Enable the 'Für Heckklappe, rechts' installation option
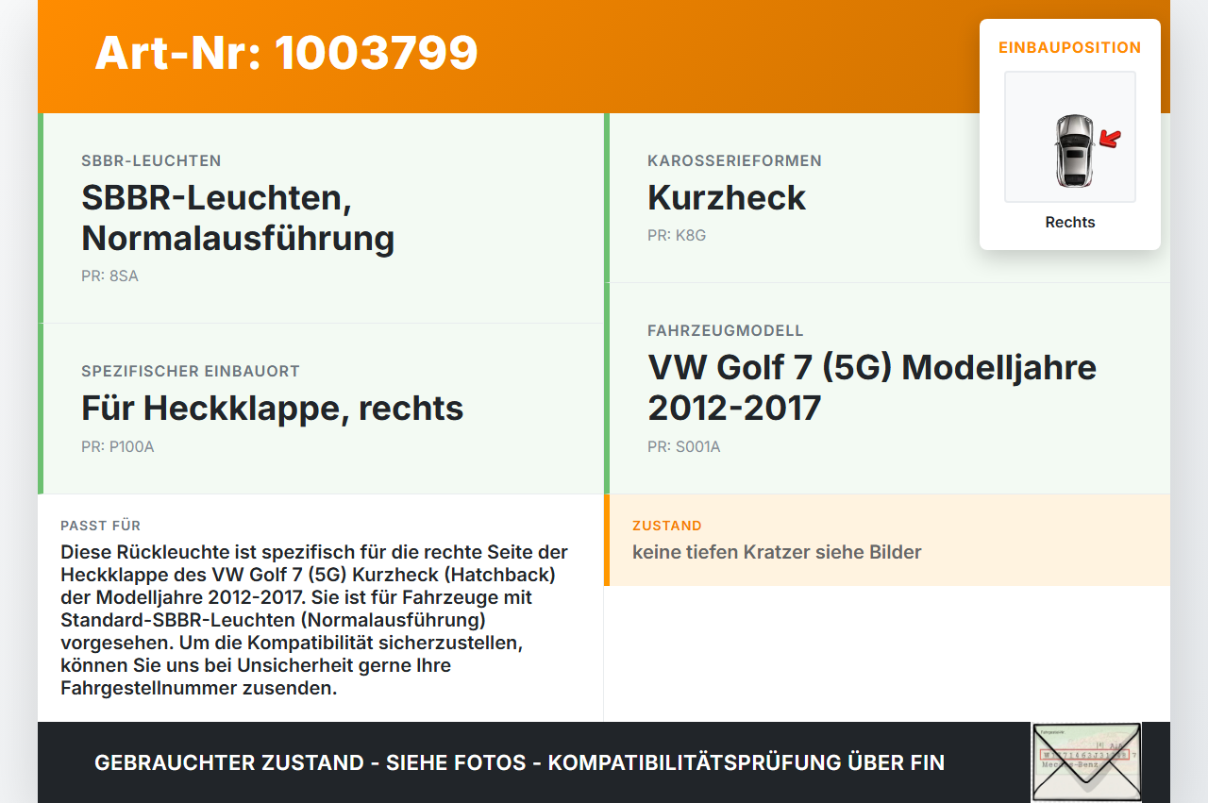This screenshot has width=1208, height=803. click(x=272, y=408)
